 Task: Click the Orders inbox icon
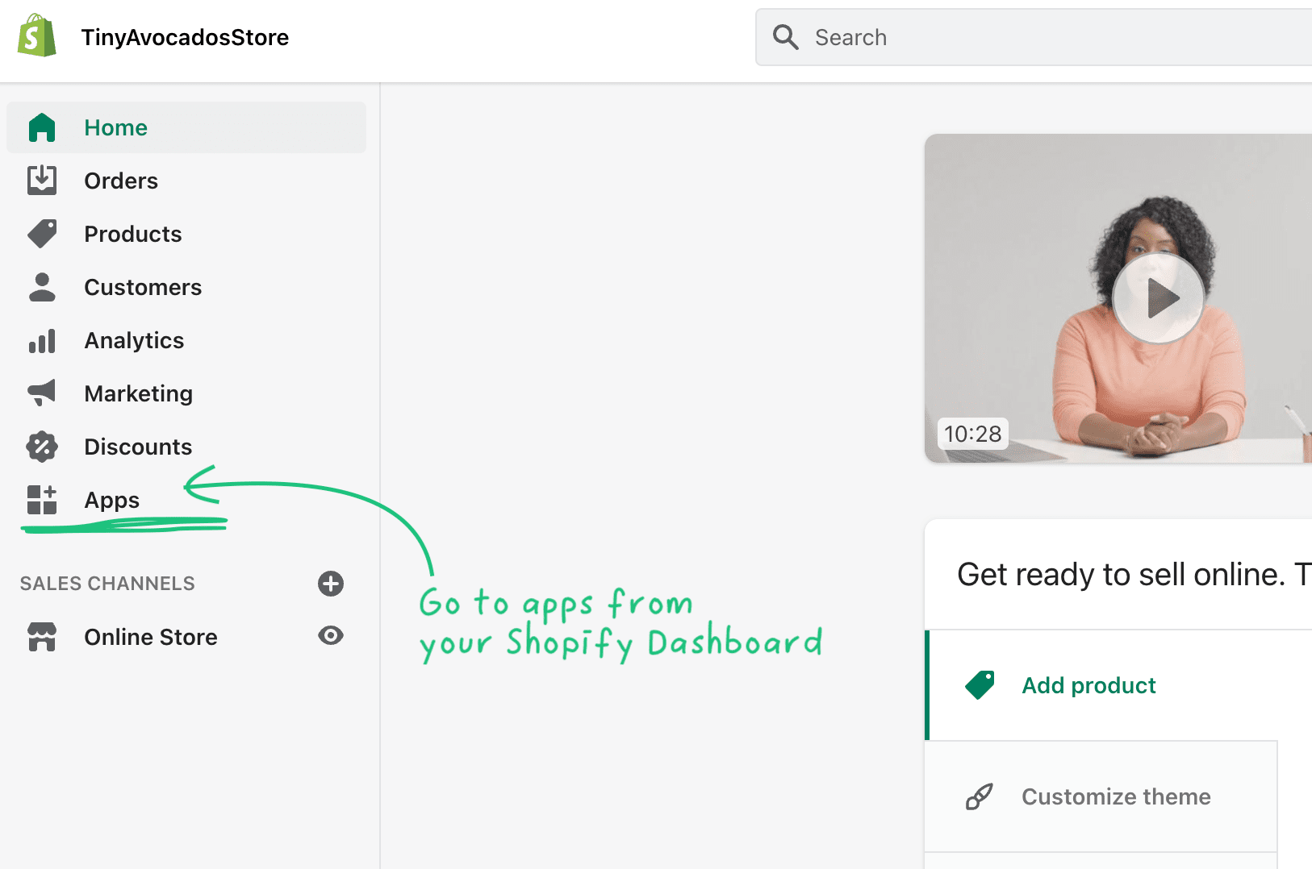(42, 181)
